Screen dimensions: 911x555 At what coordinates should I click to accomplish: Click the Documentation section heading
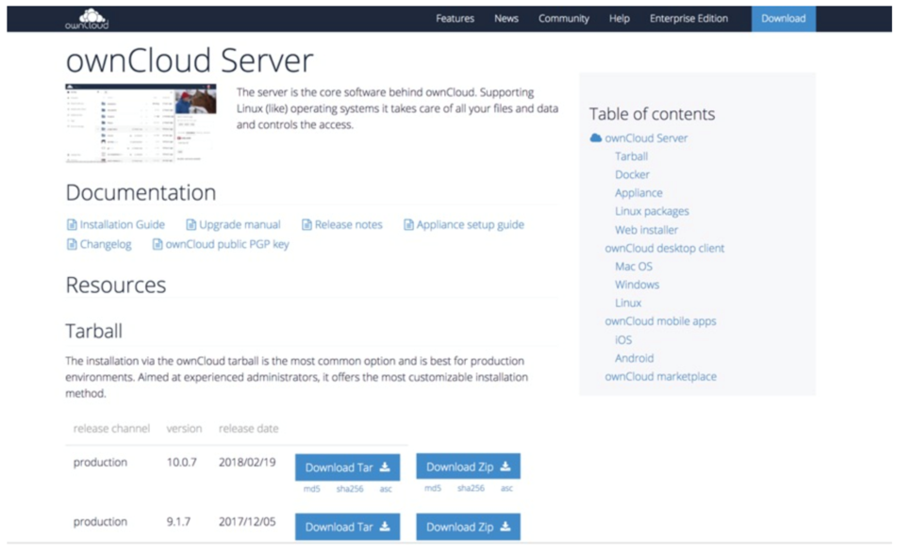click(x=141, y=193)
